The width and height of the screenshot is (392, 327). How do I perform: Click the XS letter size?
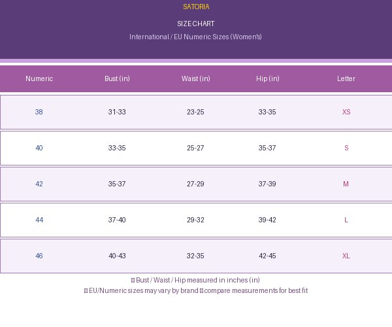point(346,112)
